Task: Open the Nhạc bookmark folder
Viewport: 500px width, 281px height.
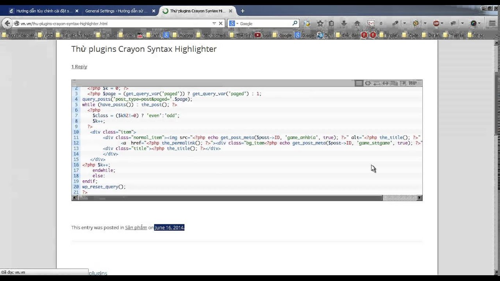Action: point(476,35)
